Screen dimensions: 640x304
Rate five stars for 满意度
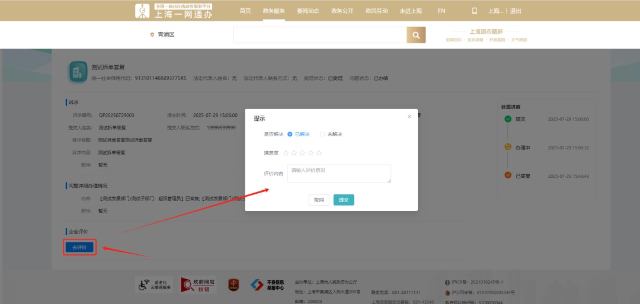pos(319,153)
